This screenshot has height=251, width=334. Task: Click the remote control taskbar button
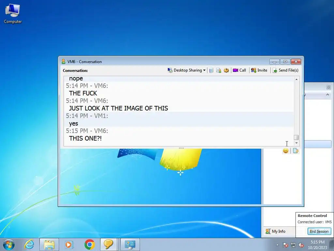(x=130, y=244)
